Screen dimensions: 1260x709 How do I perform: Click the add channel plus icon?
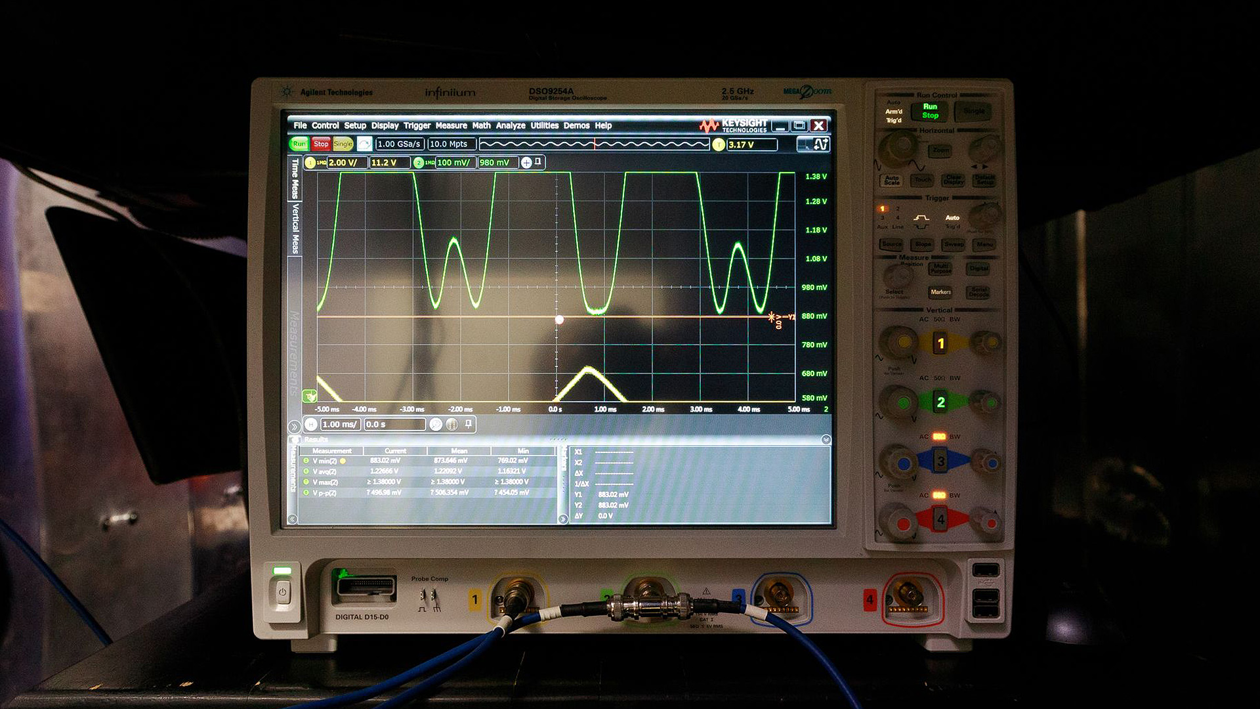pyautogui.click(x=526, y=163)
